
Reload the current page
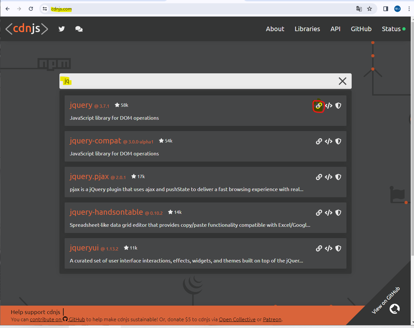[x=31, y=9]
